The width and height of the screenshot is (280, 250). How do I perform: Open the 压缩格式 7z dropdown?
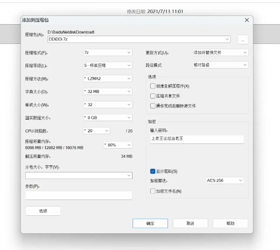[108, 53]
